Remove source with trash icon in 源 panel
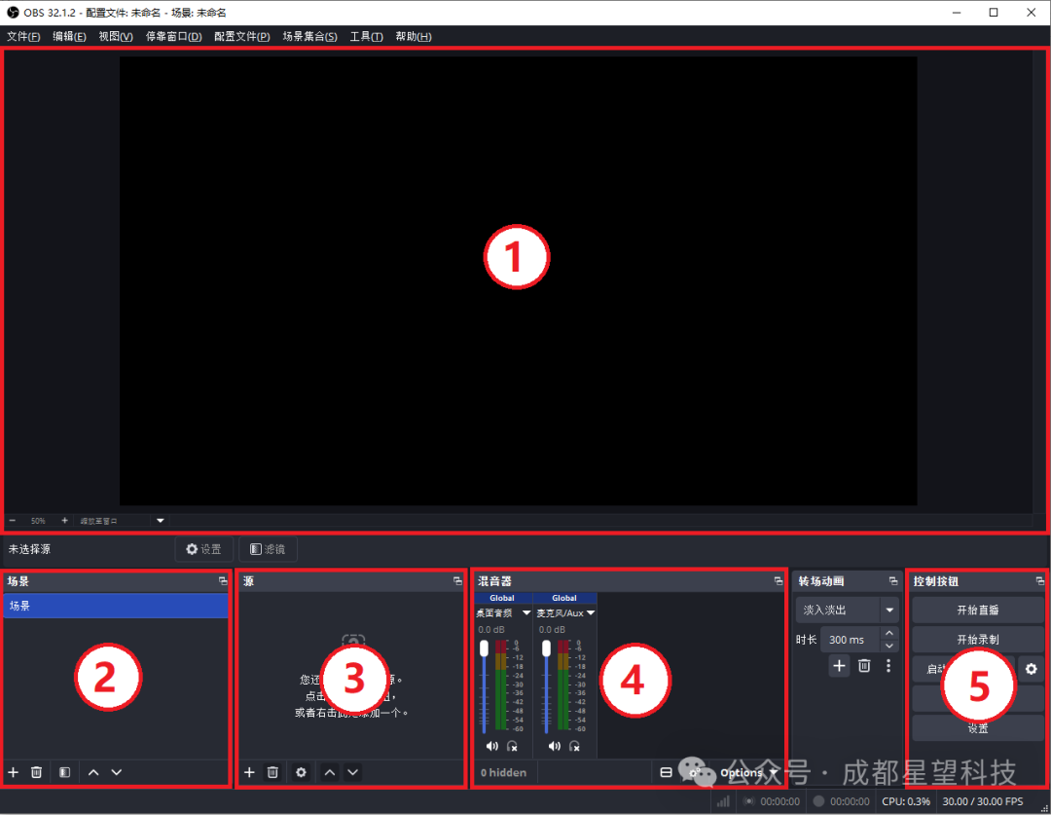Image resolution: width=1051 pixels, height=815 pixels. click(x=272, y=772)
